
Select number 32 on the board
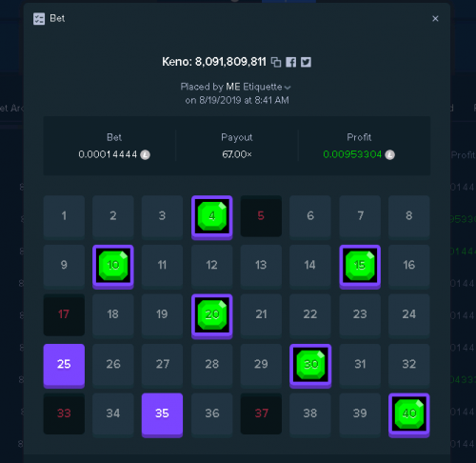pyautogui.click(x=409, y=365)
